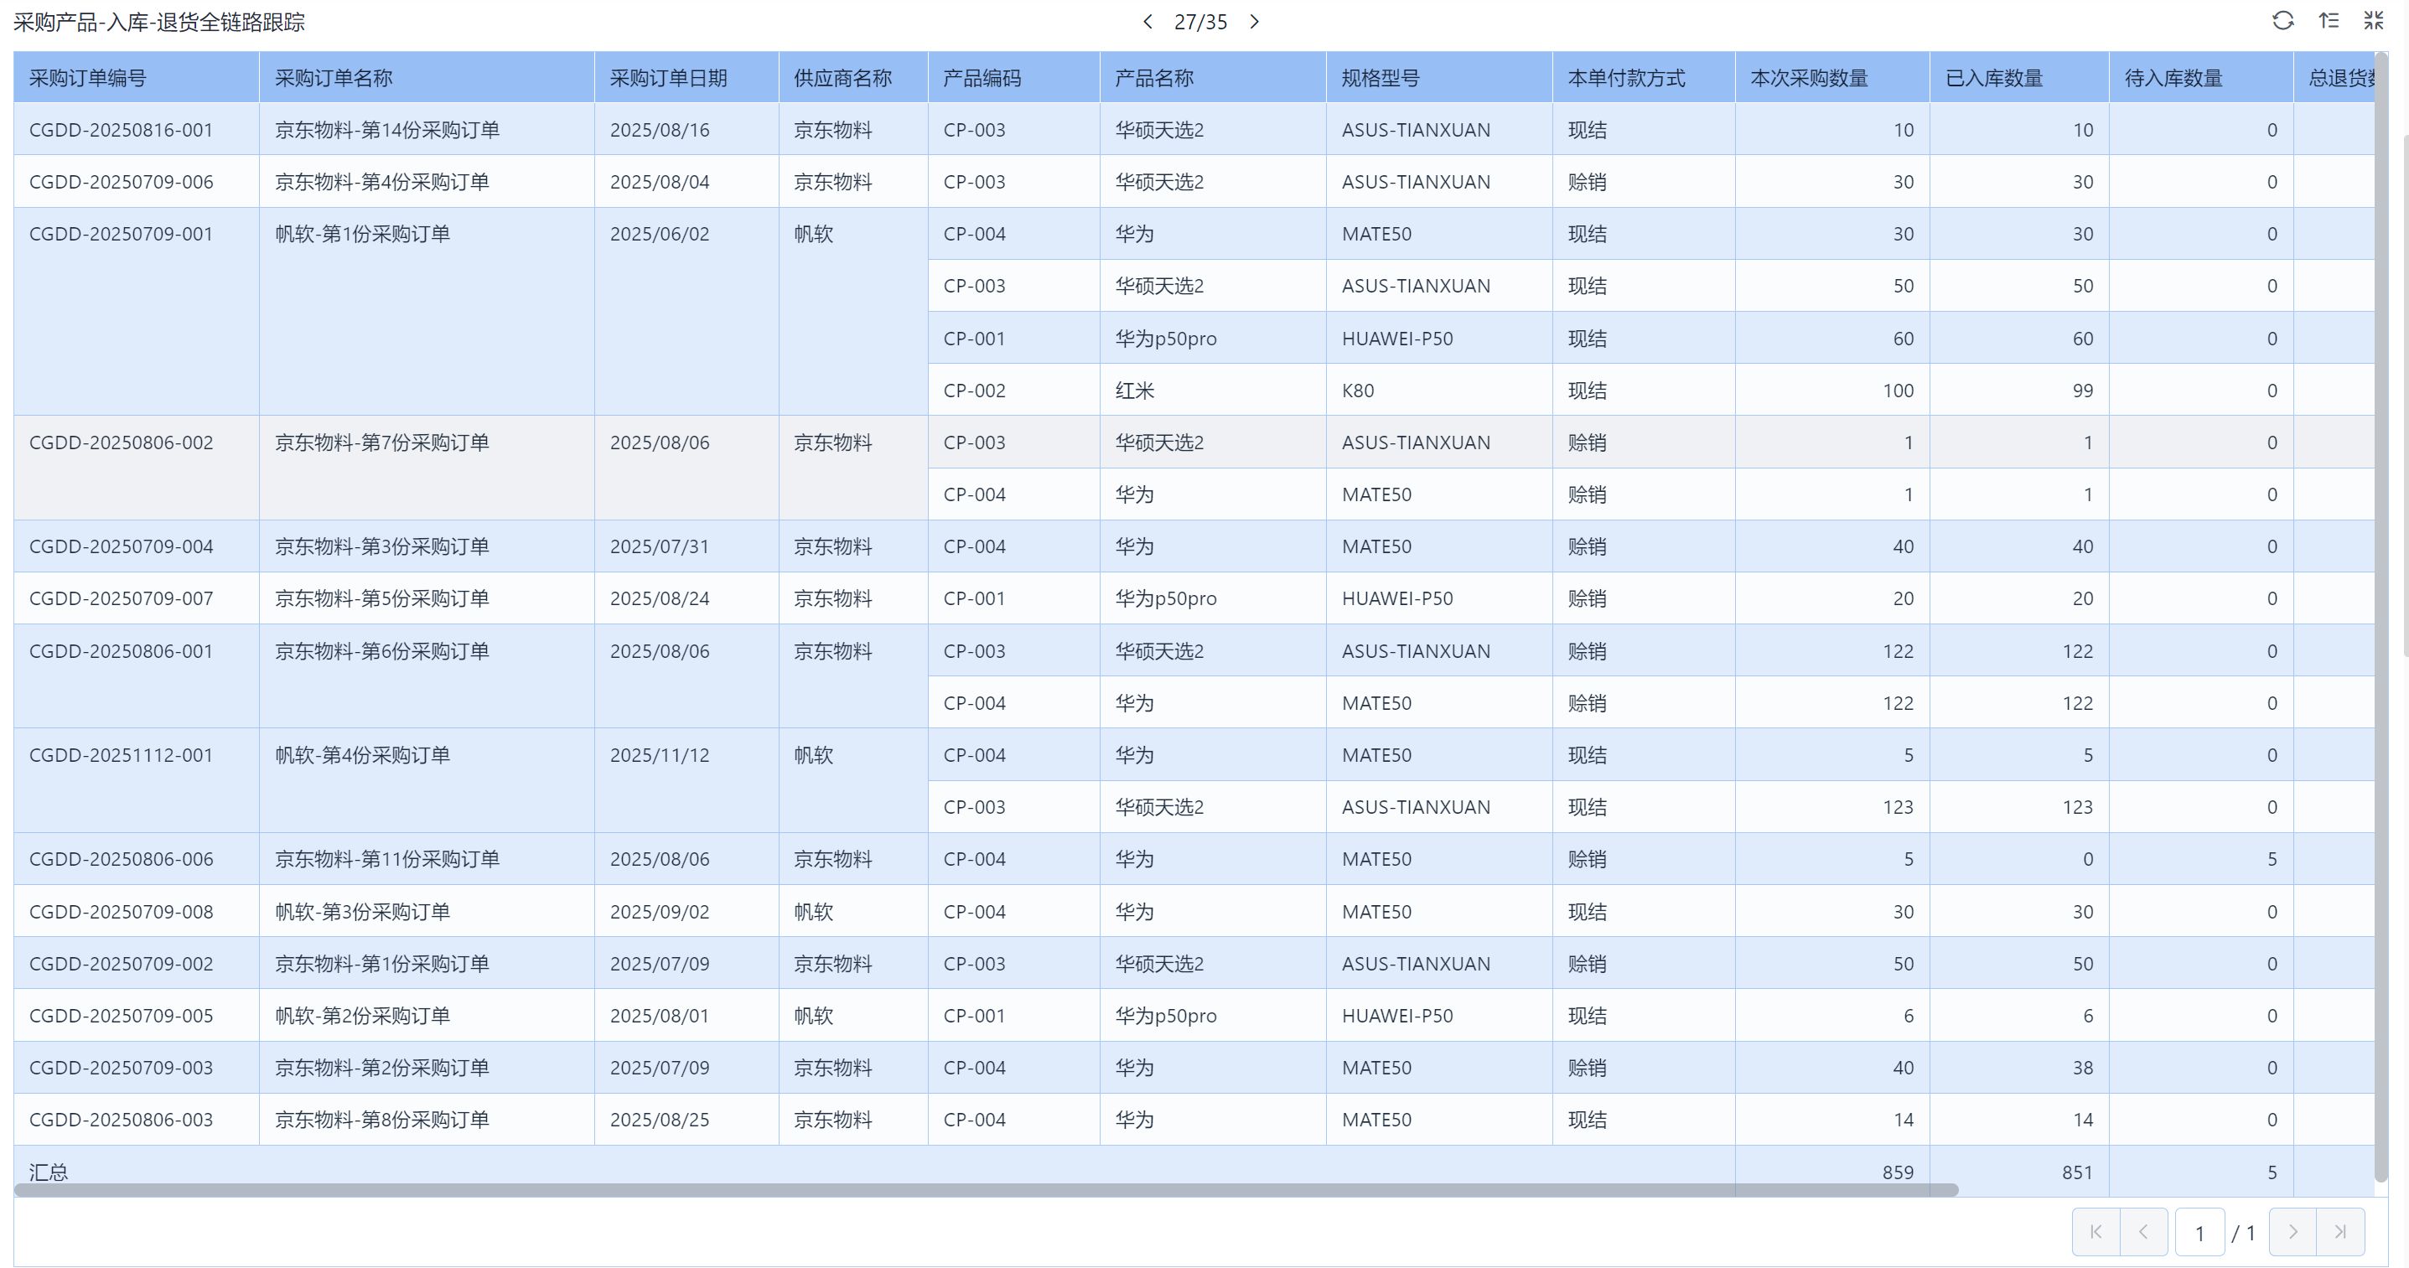Go to previous chart with left chevron
Image resolution: width=2409 pixels, height=1268 pixels.
point(1148,22)
